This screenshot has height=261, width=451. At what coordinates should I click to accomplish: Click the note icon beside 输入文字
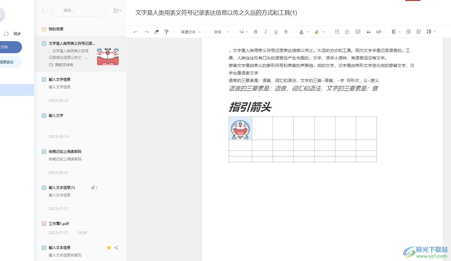pyautogui.click(x=44, y=116)
